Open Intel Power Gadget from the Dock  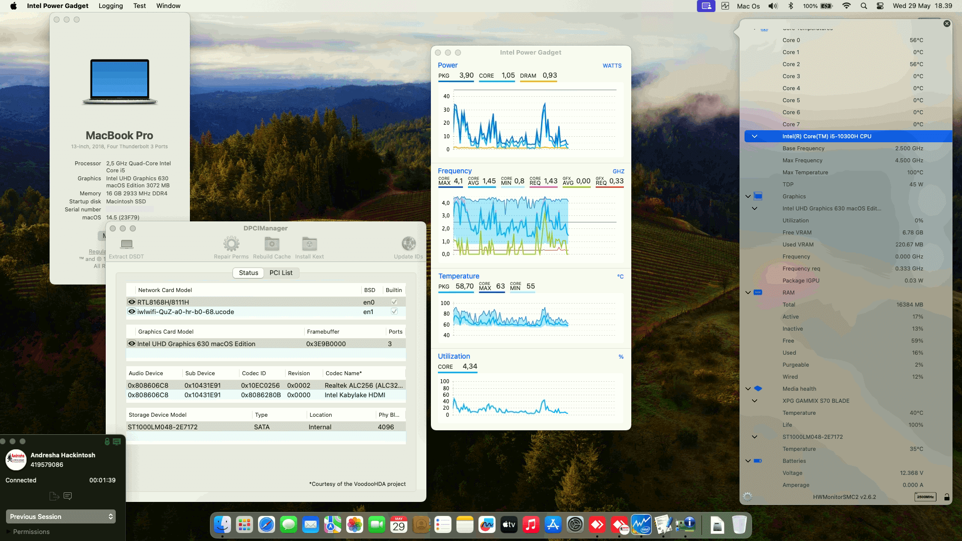(642, 525)
